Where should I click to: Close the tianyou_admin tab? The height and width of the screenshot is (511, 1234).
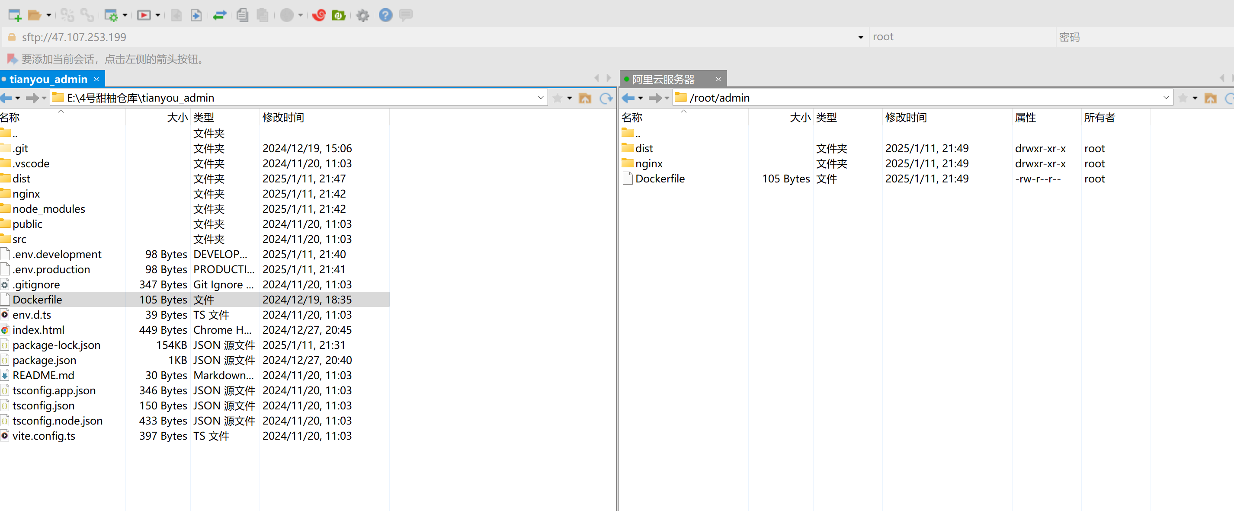pyautogui.click(x=96, y=79)
